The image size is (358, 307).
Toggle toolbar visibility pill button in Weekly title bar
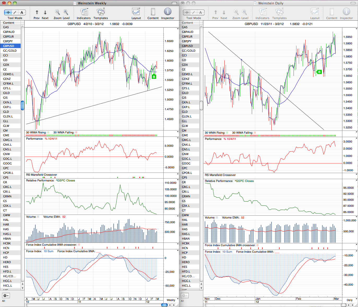point(174,3)
